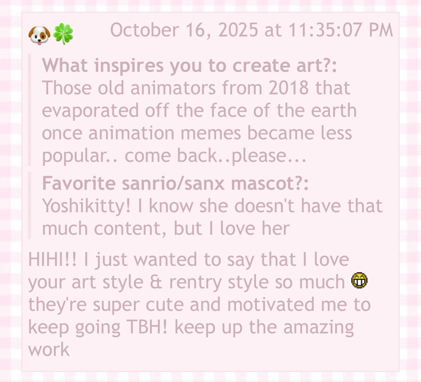Click the word 'evaporated' in the first answer
This screenshot has width=421, height=382.
tap(90, 111)
